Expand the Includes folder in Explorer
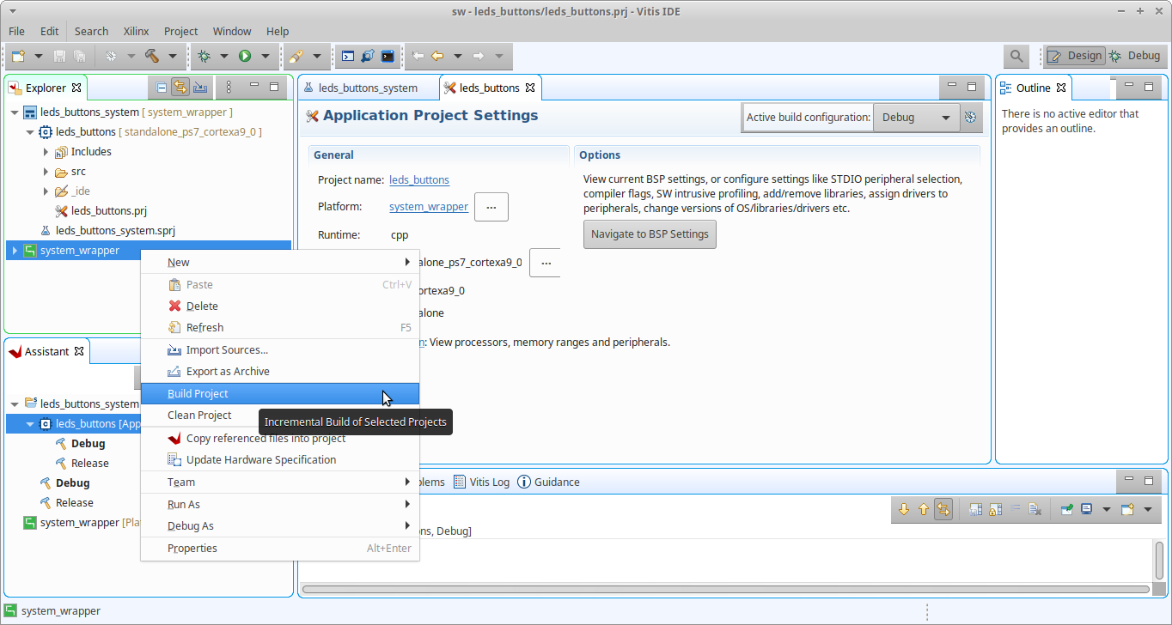The width and height of the screenshot is (1172, 625). (x=46, y=152)
